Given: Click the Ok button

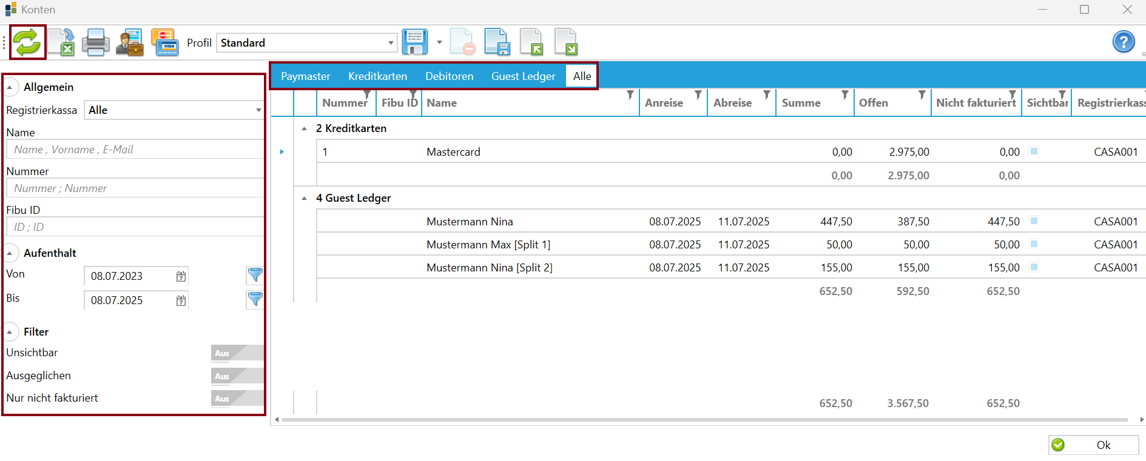Looking at the screenshot, I should [1093, 445].
